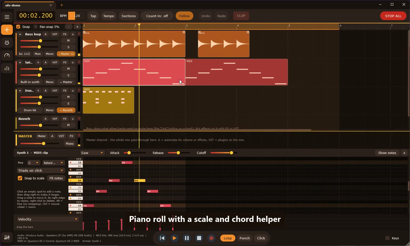Open the mixer faders icon at bottom left
Viewport: 410px width, 246px height.
(x=7, y=237)
